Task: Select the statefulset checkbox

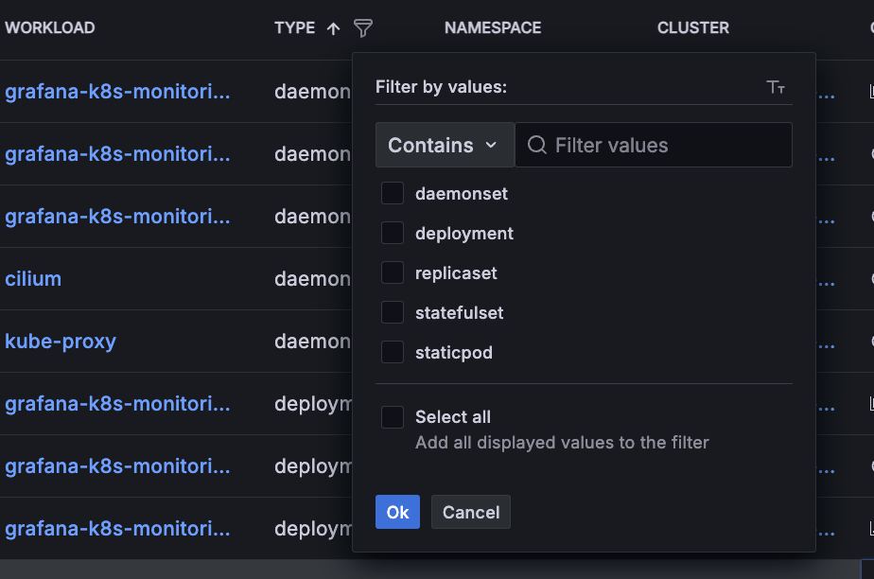Action: point(393,312)
